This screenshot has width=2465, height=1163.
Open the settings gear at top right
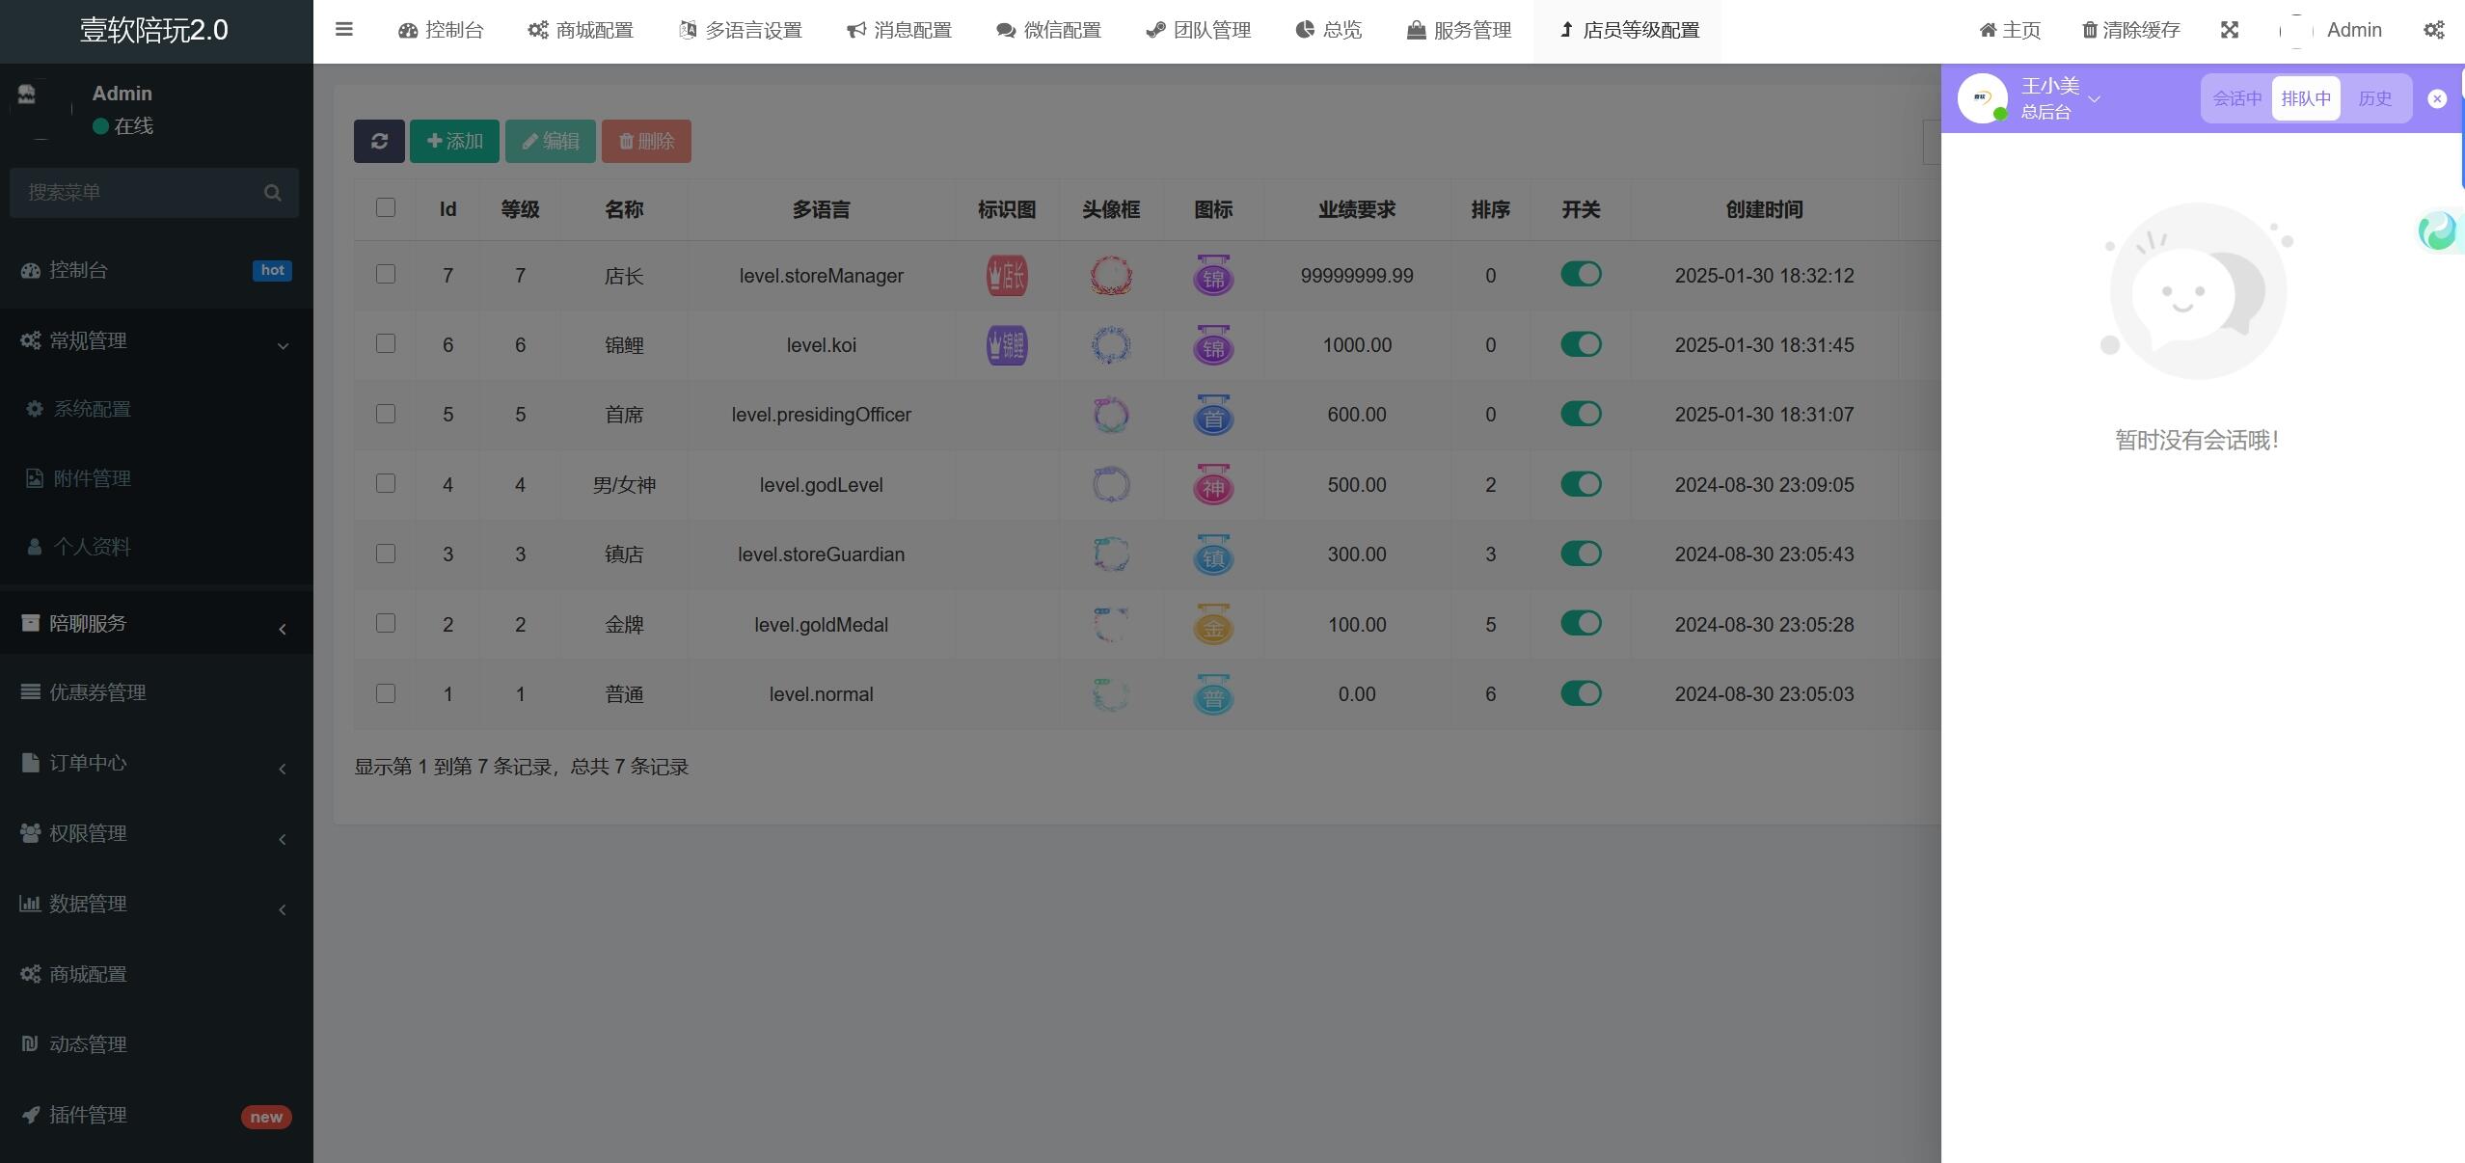click(2434, 30)
